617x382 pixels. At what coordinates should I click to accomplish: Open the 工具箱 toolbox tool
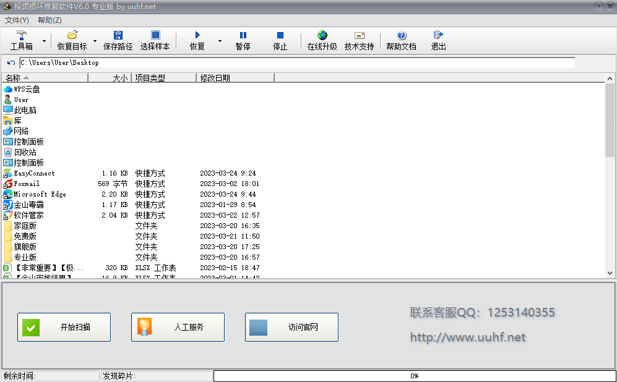tap(21, 40)
